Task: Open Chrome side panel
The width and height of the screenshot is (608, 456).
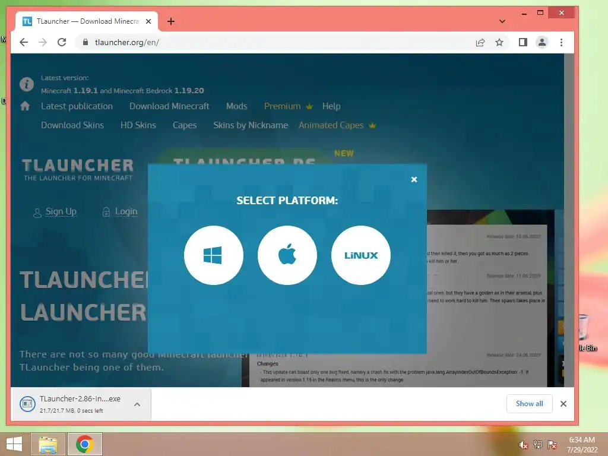Action: point(522,42)
